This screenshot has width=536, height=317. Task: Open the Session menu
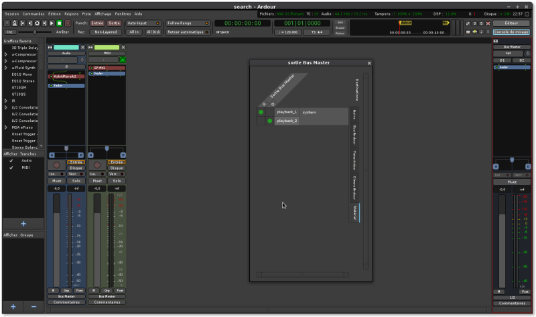pos(11,14)
